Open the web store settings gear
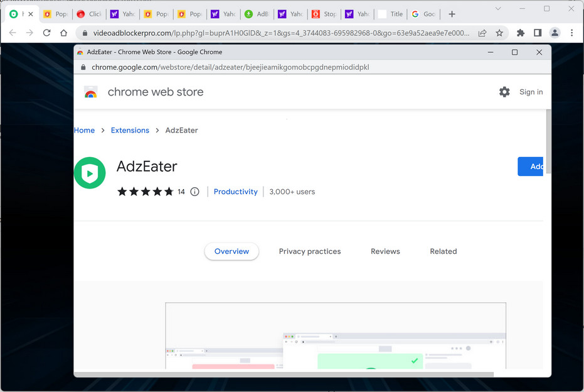Image resolution: width=584 pixels, height=392 pixels. pyautogui.click(x=504, y=92)
